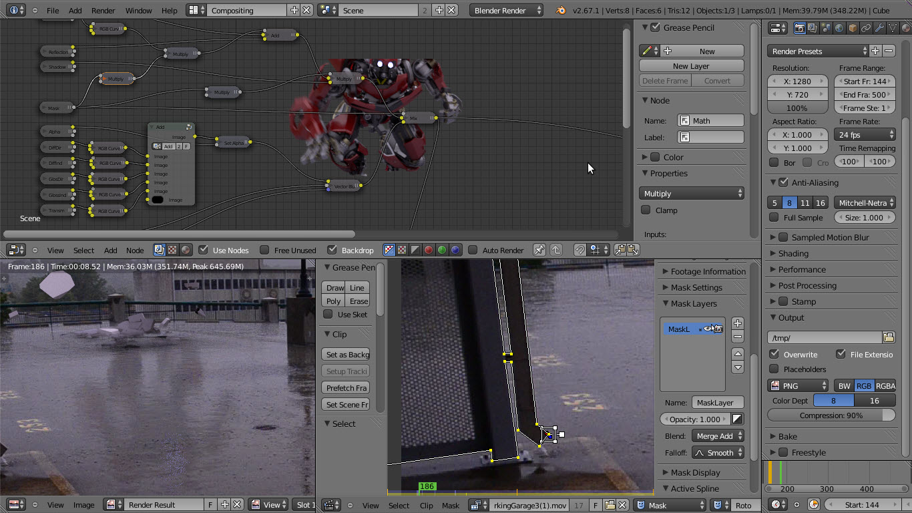The width and height of the screenshot is (912, 513).
Task: Select the shader node tree type icon
Action: [186, 250]
